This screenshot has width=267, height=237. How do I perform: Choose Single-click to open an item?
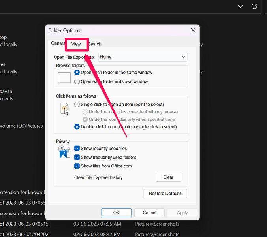point(77,104)
